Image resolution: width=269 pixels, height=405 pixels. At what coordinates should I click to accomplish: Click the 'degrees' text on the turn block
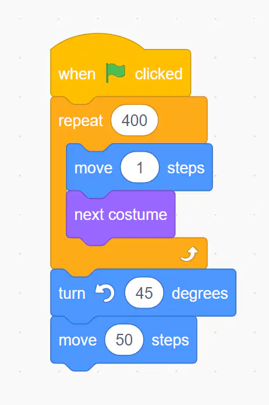pos(200,294)
